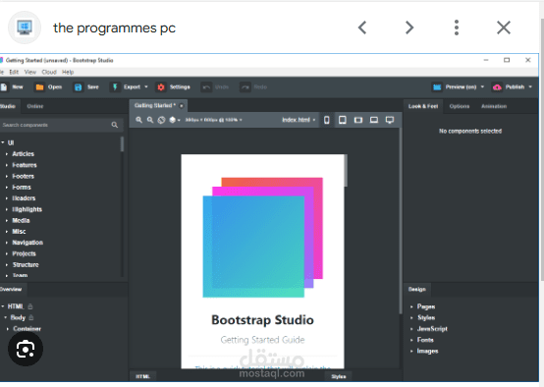
Task: Expand the Highlights component group
Action: point(7,209)
